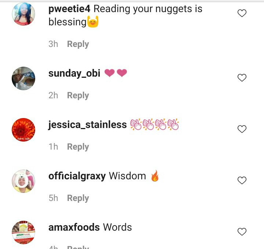Open the officialgraxy username link
Viewport: 264px width, 249px height.
pyautogui.click(x=77, y=176)
